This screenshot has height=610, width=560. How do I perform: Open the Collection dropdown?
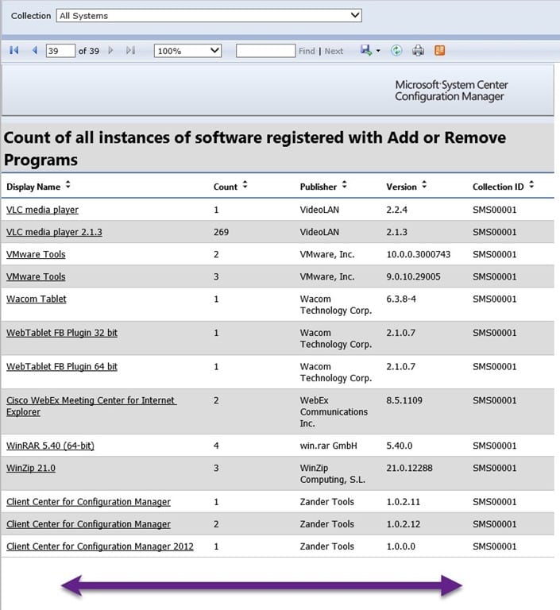(209, 16)
